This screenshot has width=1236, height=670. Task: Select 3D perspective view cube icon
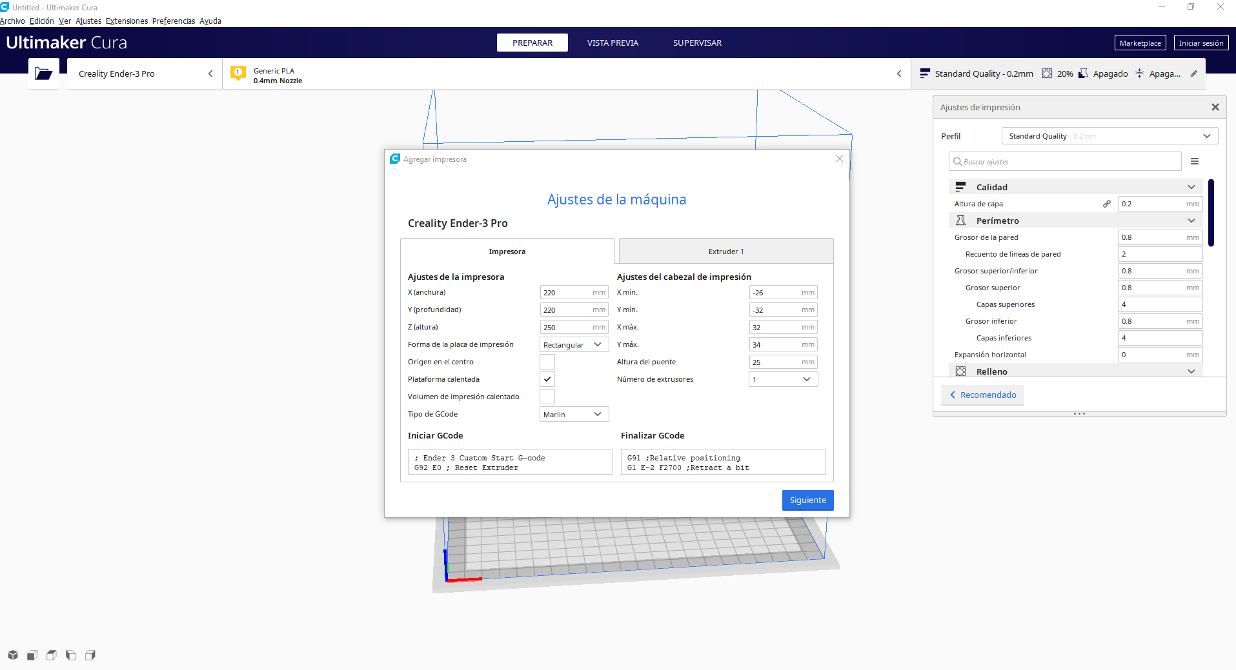coord(13,655)
